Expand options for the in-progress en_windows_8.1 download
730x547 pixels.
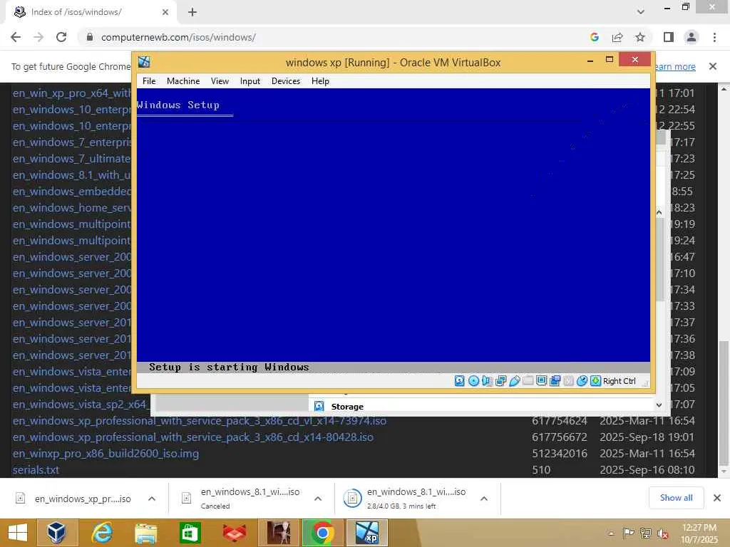pyautogui.click(x=484, y=499)
